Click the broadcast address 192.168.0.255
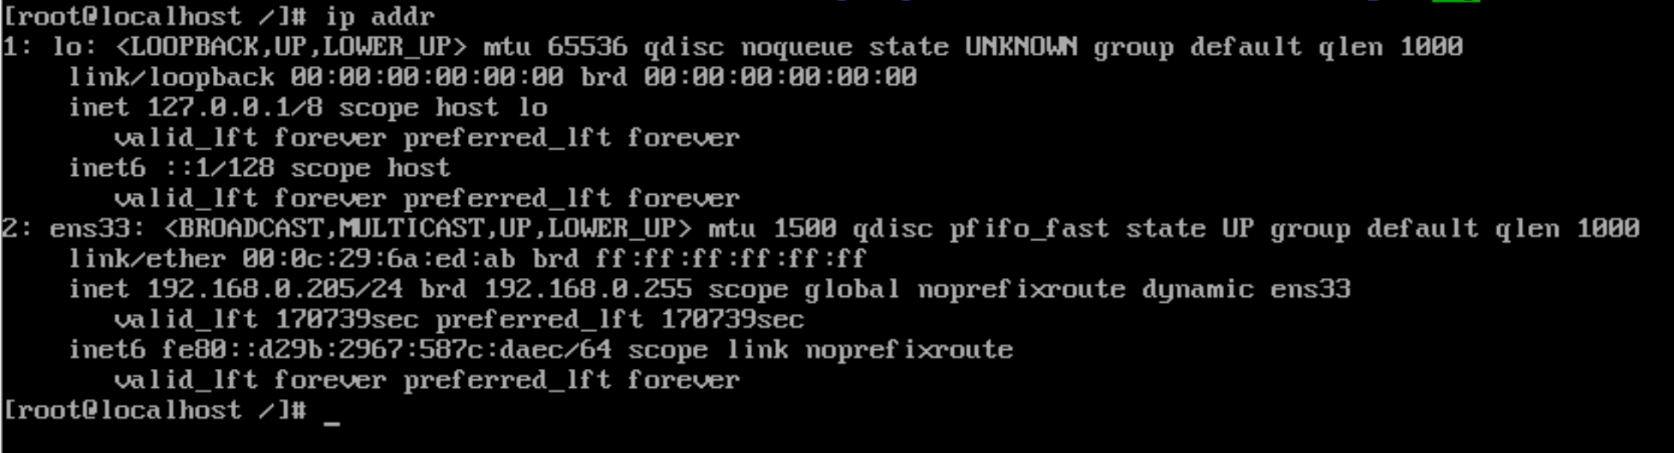 click(x=588, y=289)
